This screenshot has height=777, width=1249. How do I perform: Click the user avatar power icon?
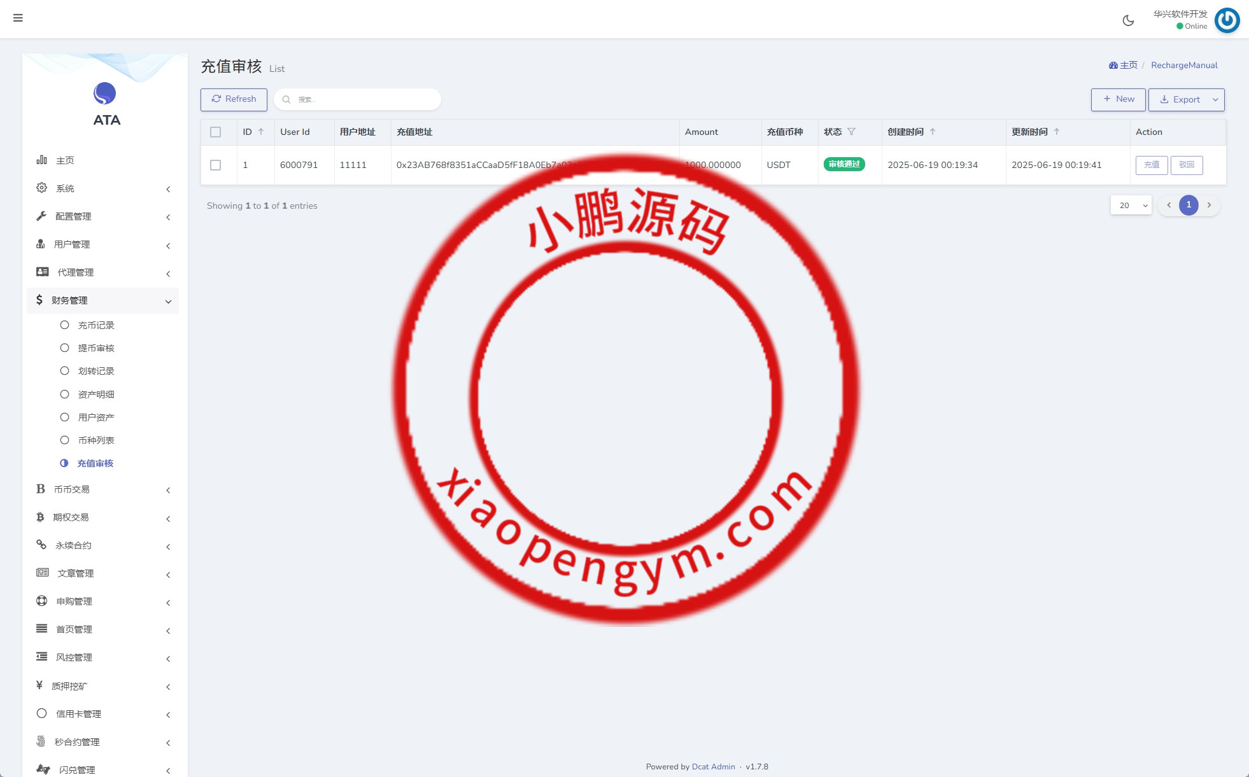click(1227, 20)
